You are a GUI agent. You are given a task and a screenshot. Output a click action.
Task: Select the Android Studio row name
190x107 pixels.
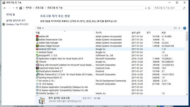coord(46,52)
